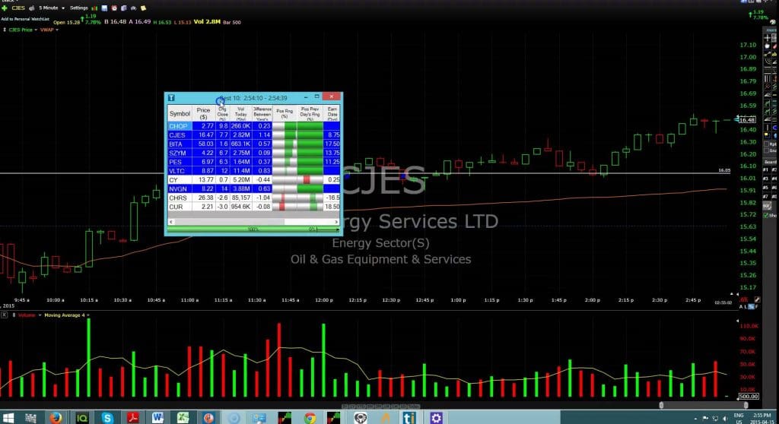Select the red eraser drawing tool
This screenshot has width=779, height=424.
pyautogui.click(x=774, y=46)
